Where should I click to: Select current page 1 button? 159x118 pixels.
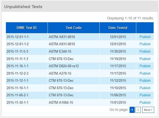pyautogui.click(x=132, y=110)
